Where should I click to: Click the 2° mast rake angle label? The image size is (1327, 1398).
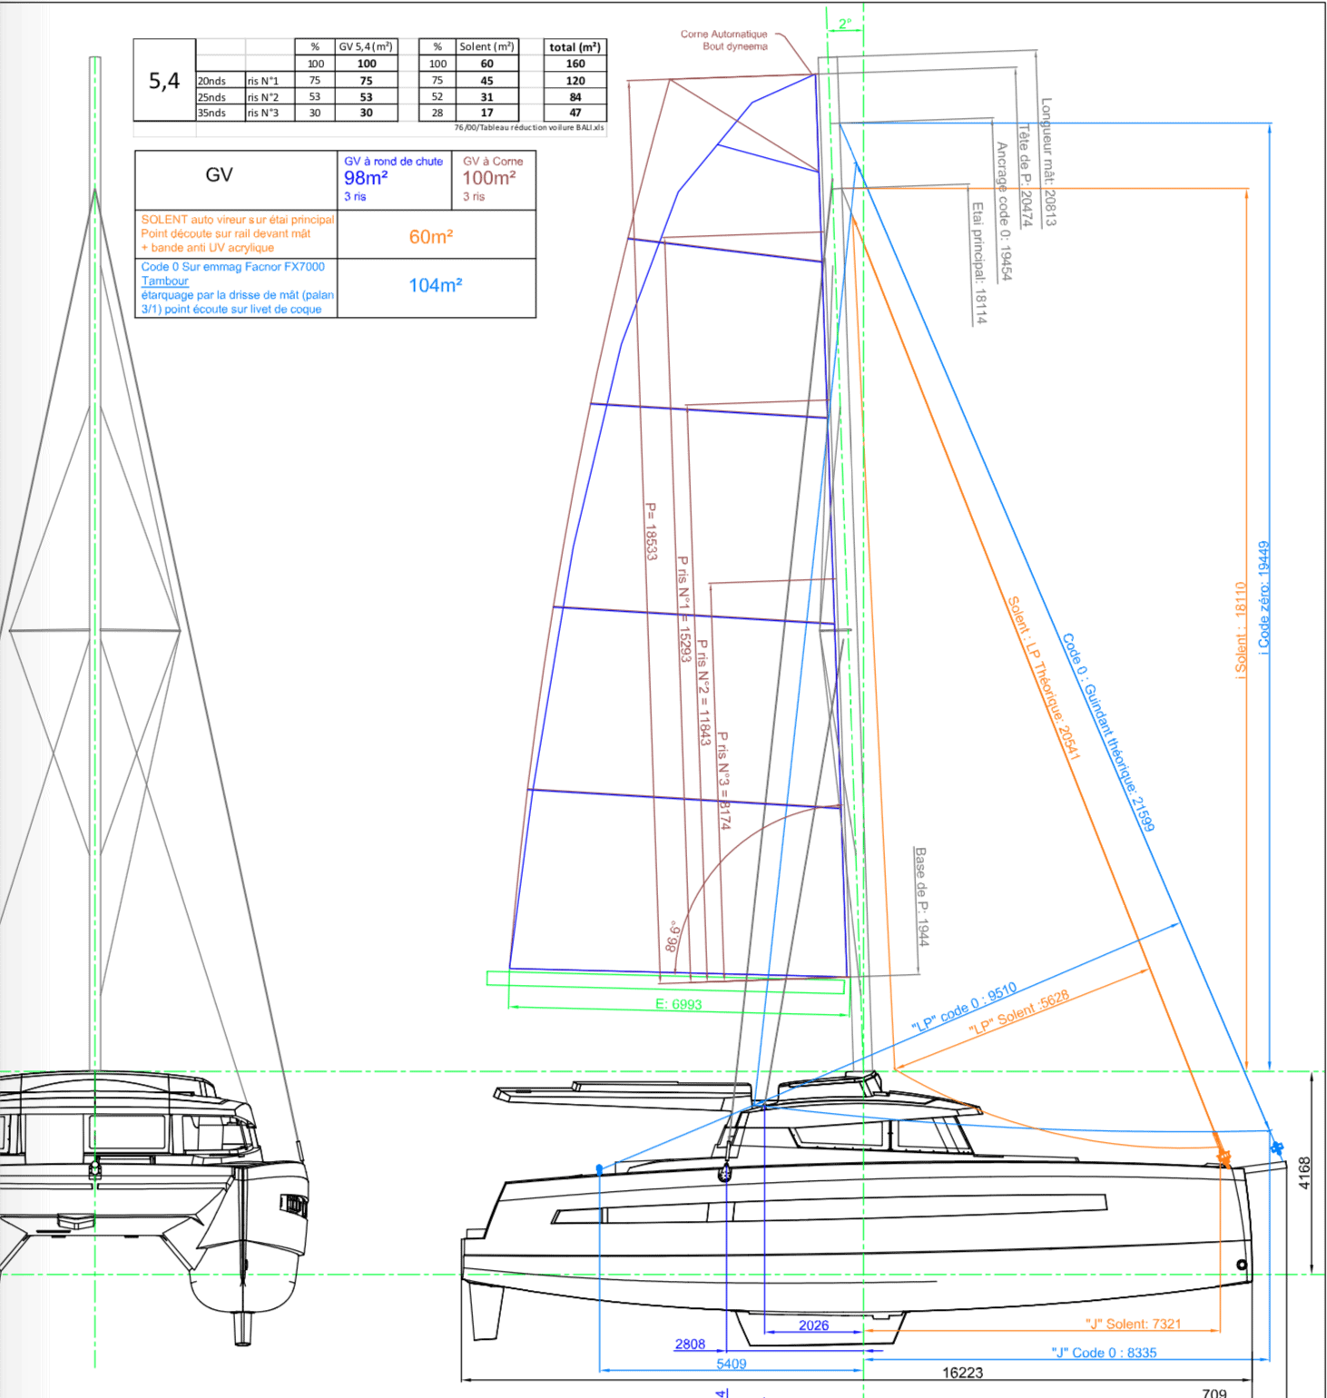point(845,24)
